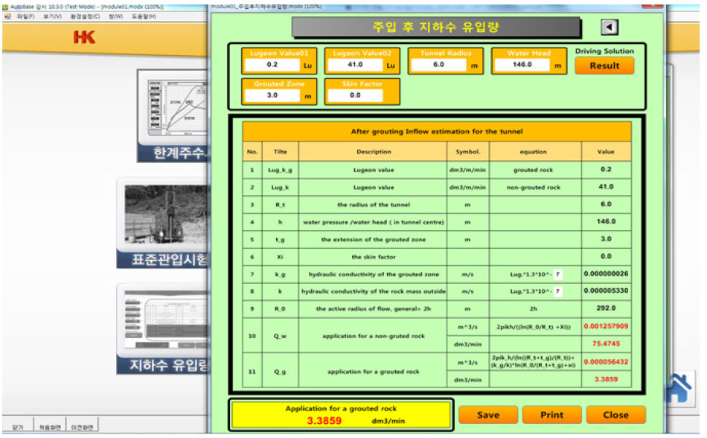The height and width of the screenshot is (438, 707).
Task: Click the 3.3859 result in the yellow summary box
Action: click(324, 421)
